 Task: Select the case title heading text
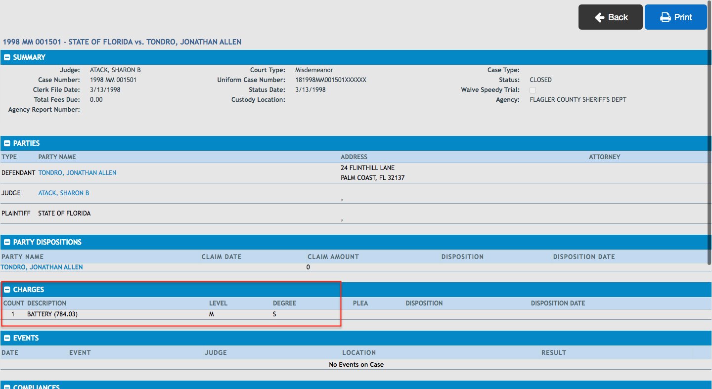[122, 42]
